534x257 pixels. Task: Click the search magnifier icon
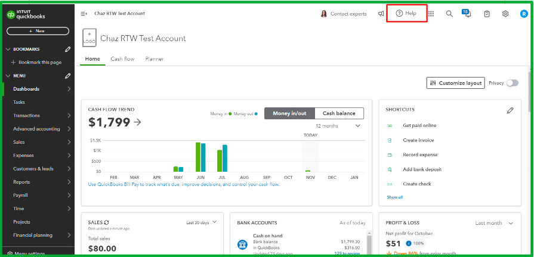click(x=449, y=14)
